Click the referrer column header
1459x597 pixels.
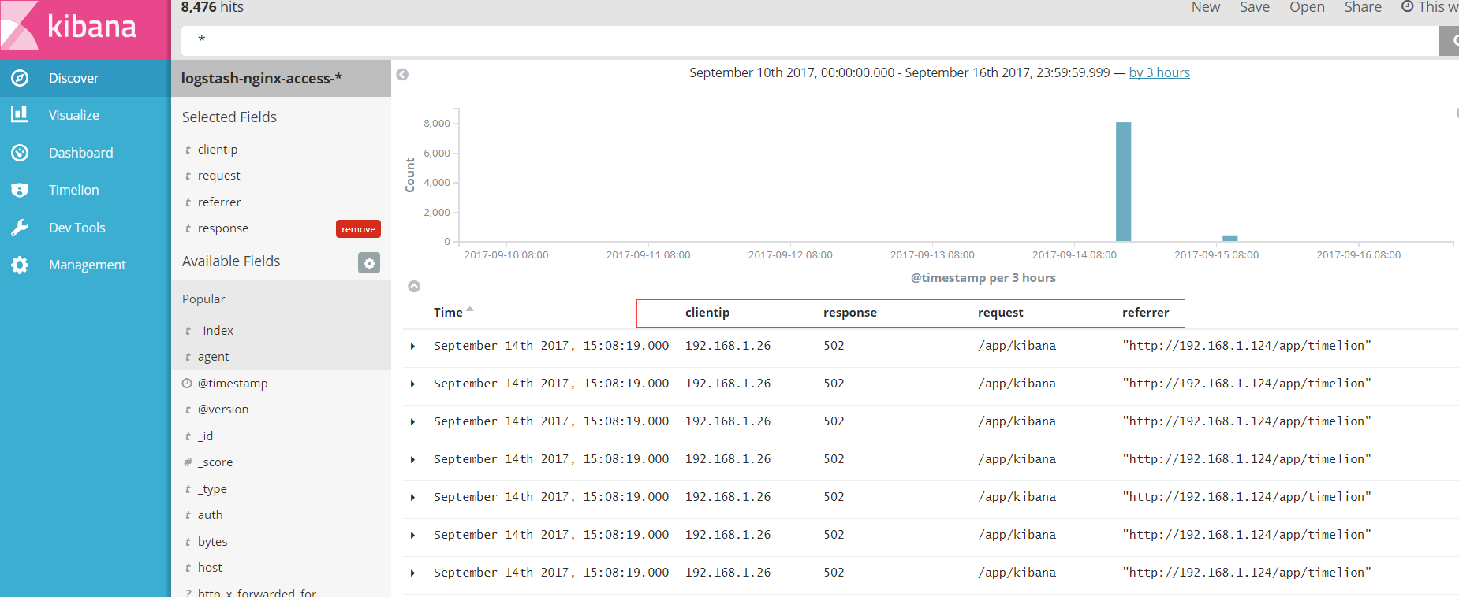click(1146, 313)
